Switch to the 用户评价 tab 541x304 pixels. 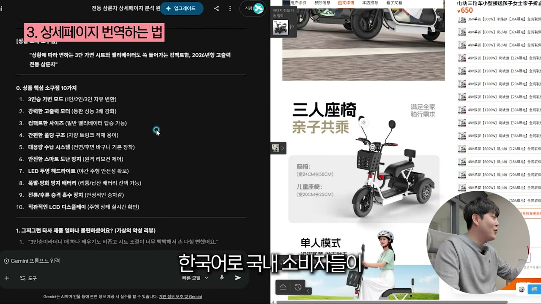[298, 3]
